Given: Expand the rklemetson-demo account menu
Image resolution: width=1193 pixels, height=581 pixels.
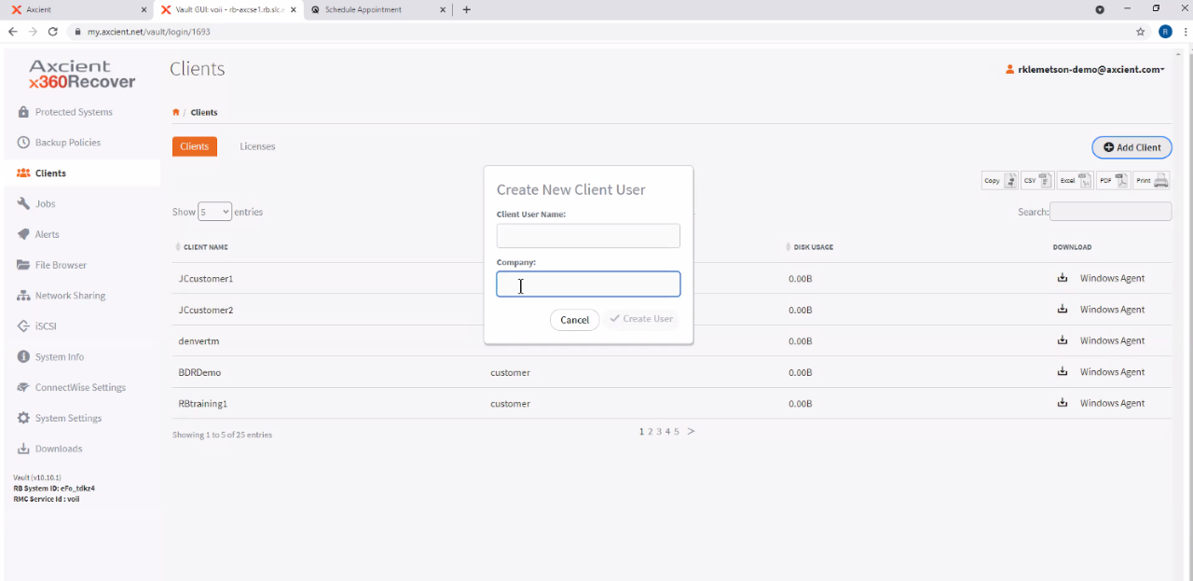Looking at the screenshot, I should (1086, 69).
